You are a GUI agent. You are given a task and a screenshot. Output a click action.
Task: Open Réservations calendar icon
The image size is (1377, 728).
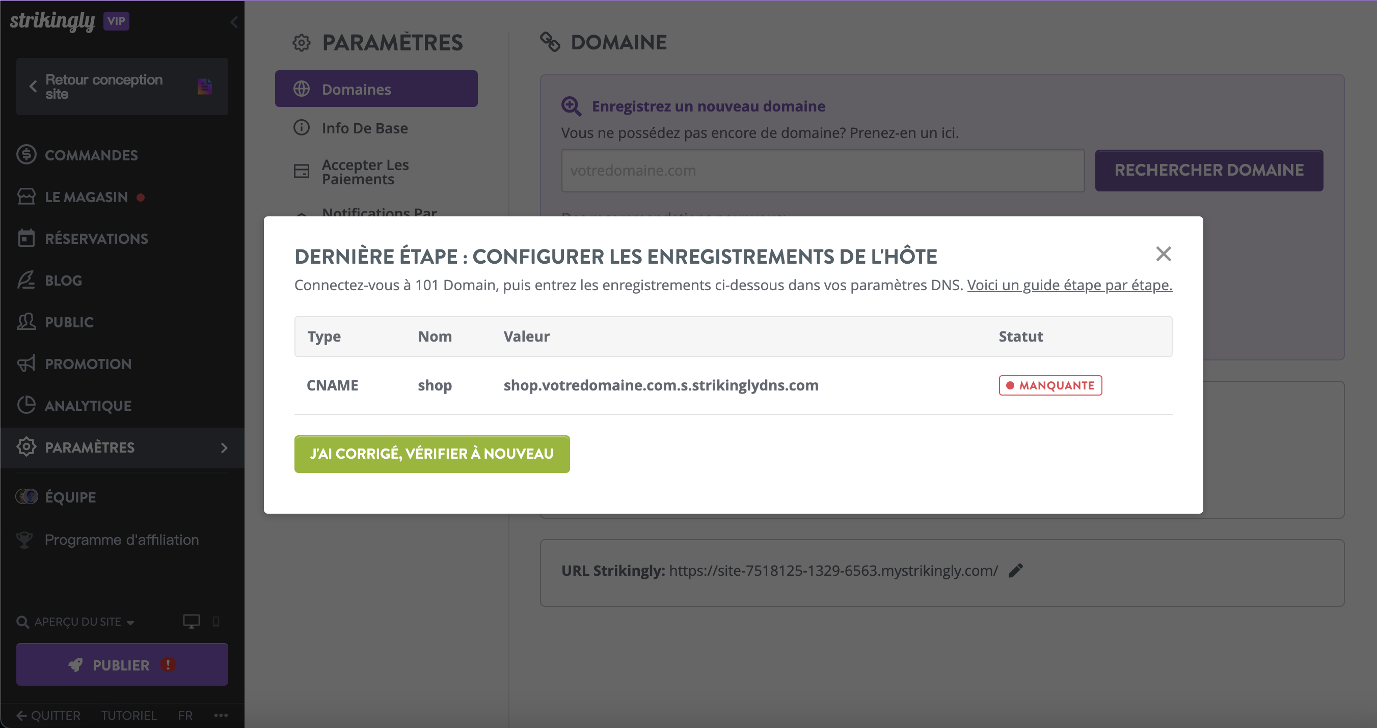pyautogui.click(x=26, y=238)
